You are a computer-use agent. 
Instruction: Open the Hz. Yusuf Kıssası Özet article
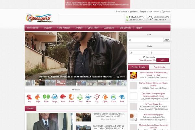(153, 104)
